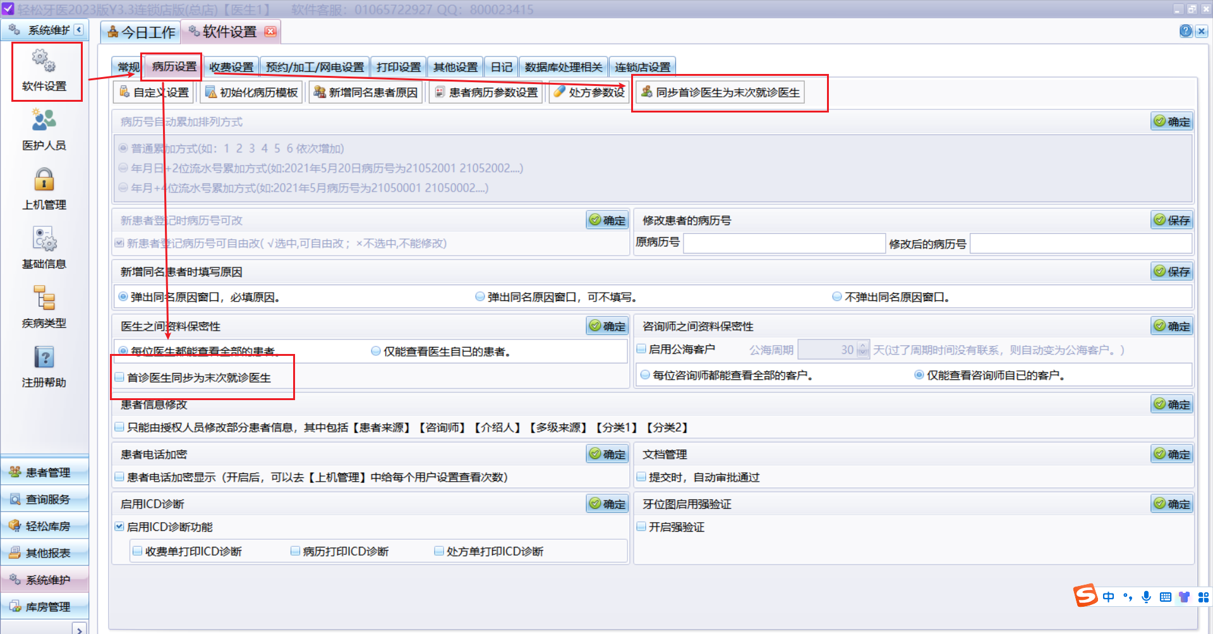This screenshot has width=1213, height=634.
Task: Click 同步首诊医生为末次就诊医生 button
Action: coord(720,92)
